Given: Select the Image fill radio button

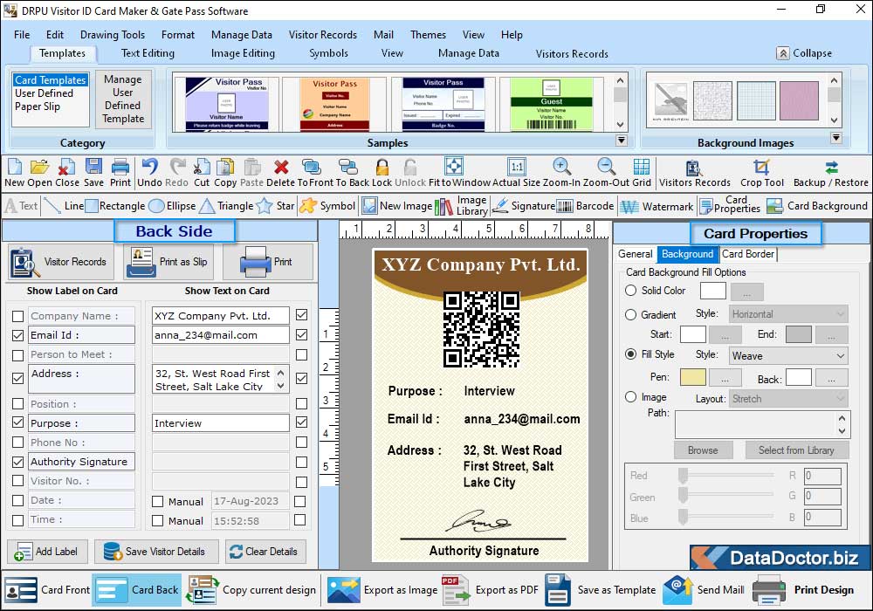Looking at the screenshot, I should tap(631, 397).
